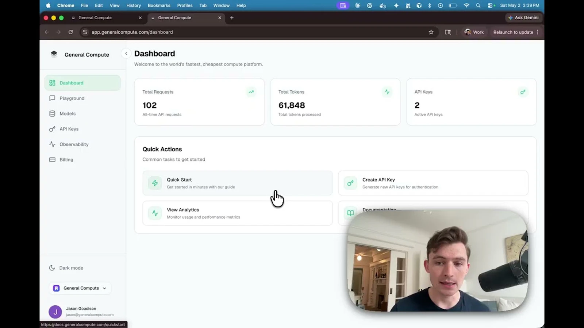Go back with the browser back arrow

pyautogui.click(x=47, y=32)
